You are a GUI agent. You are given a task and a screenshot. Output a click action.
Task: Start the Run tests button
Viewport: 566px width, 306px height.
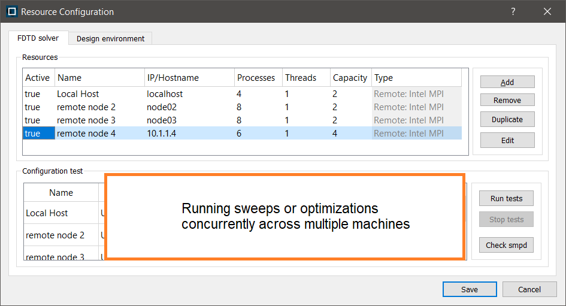pos(506,198)
